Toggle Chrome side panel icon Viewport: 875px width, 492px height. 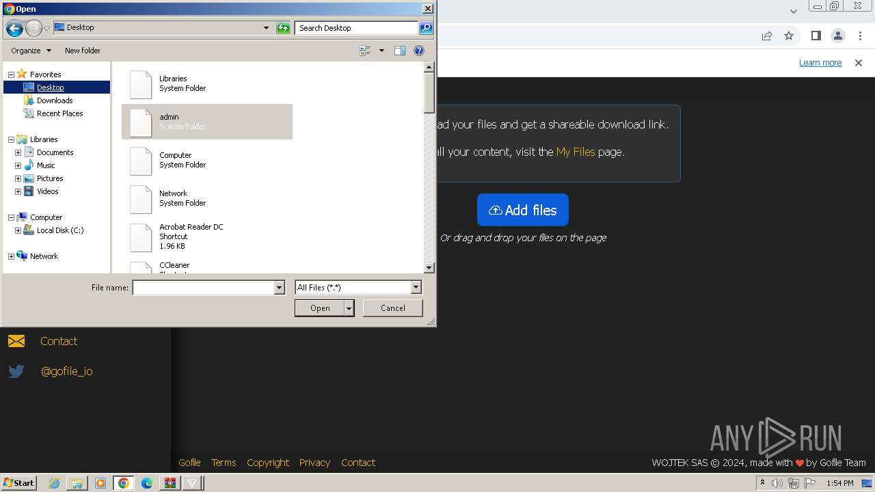coord(816,36)
